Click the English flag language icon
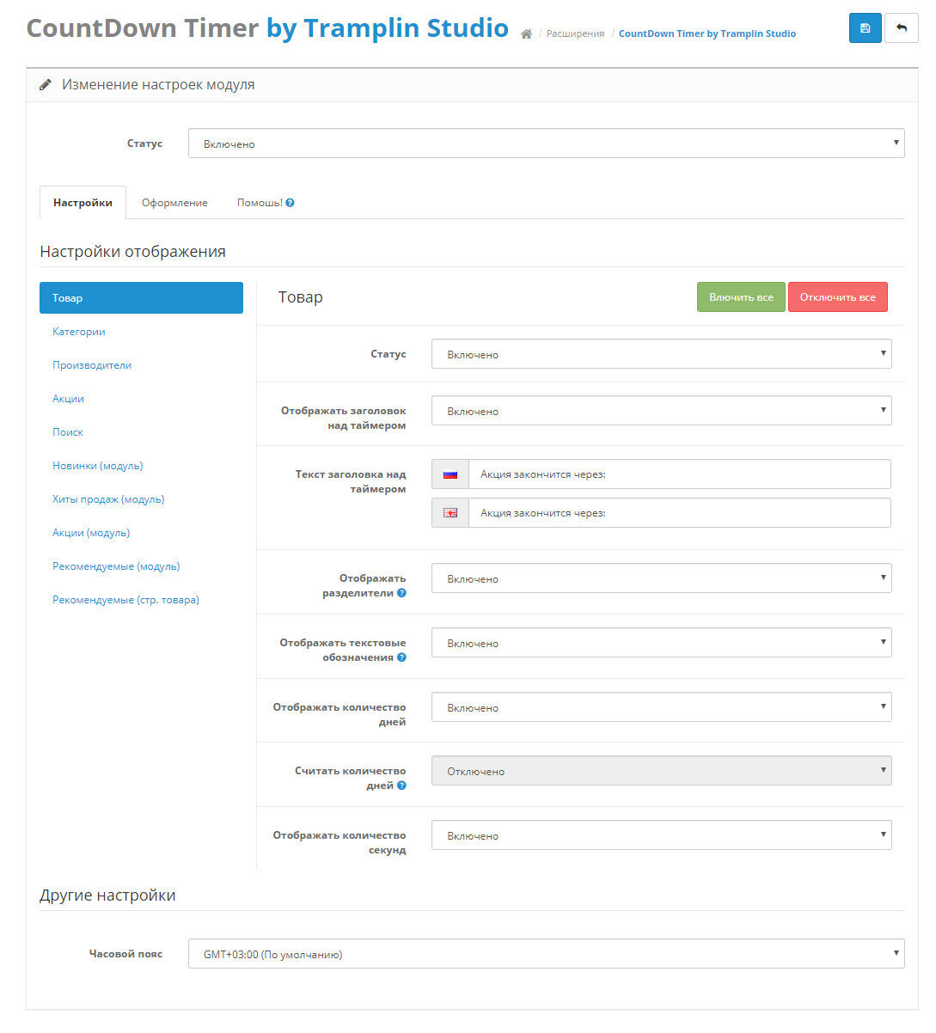 [450, 513]
